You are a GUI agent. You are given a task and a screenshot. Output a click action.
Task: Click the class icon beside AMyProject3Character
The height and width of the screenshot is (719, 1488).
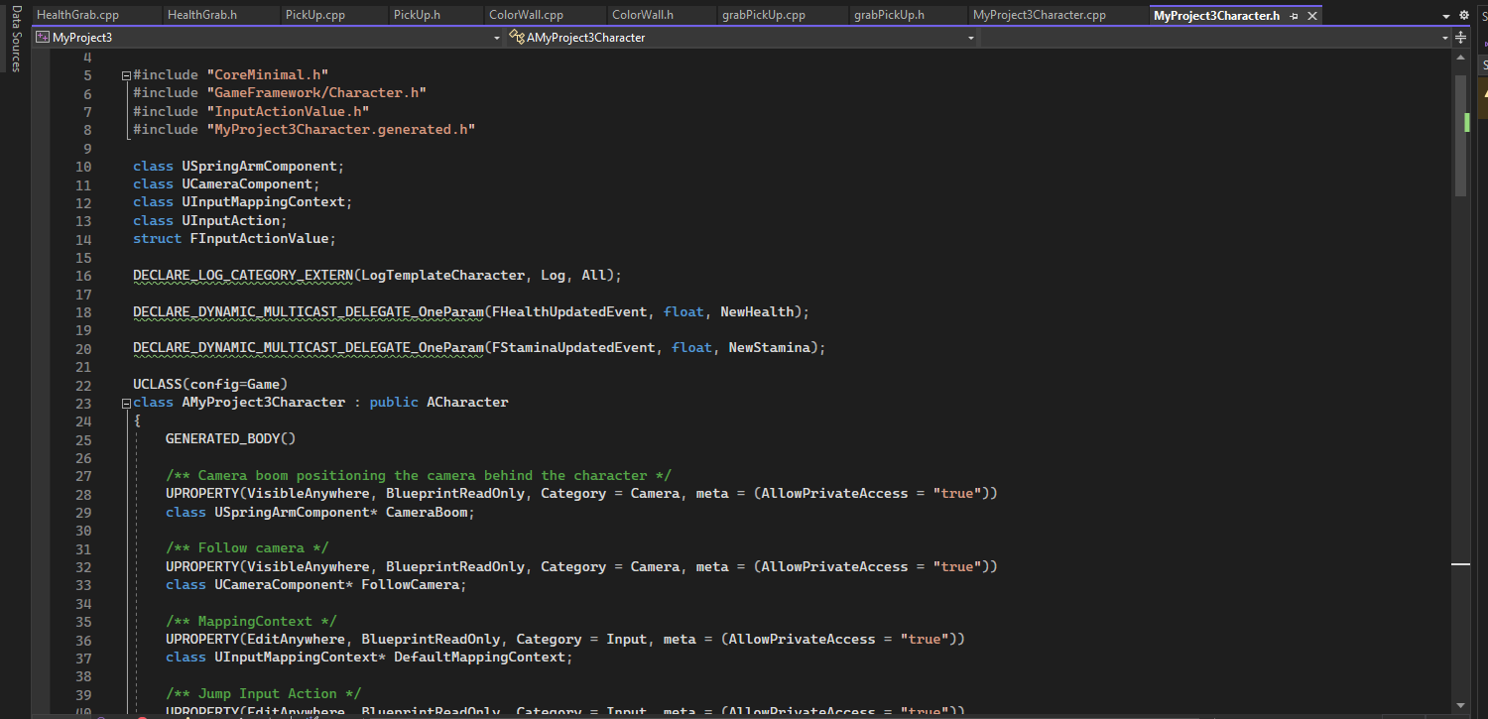[x=517, y=38]
